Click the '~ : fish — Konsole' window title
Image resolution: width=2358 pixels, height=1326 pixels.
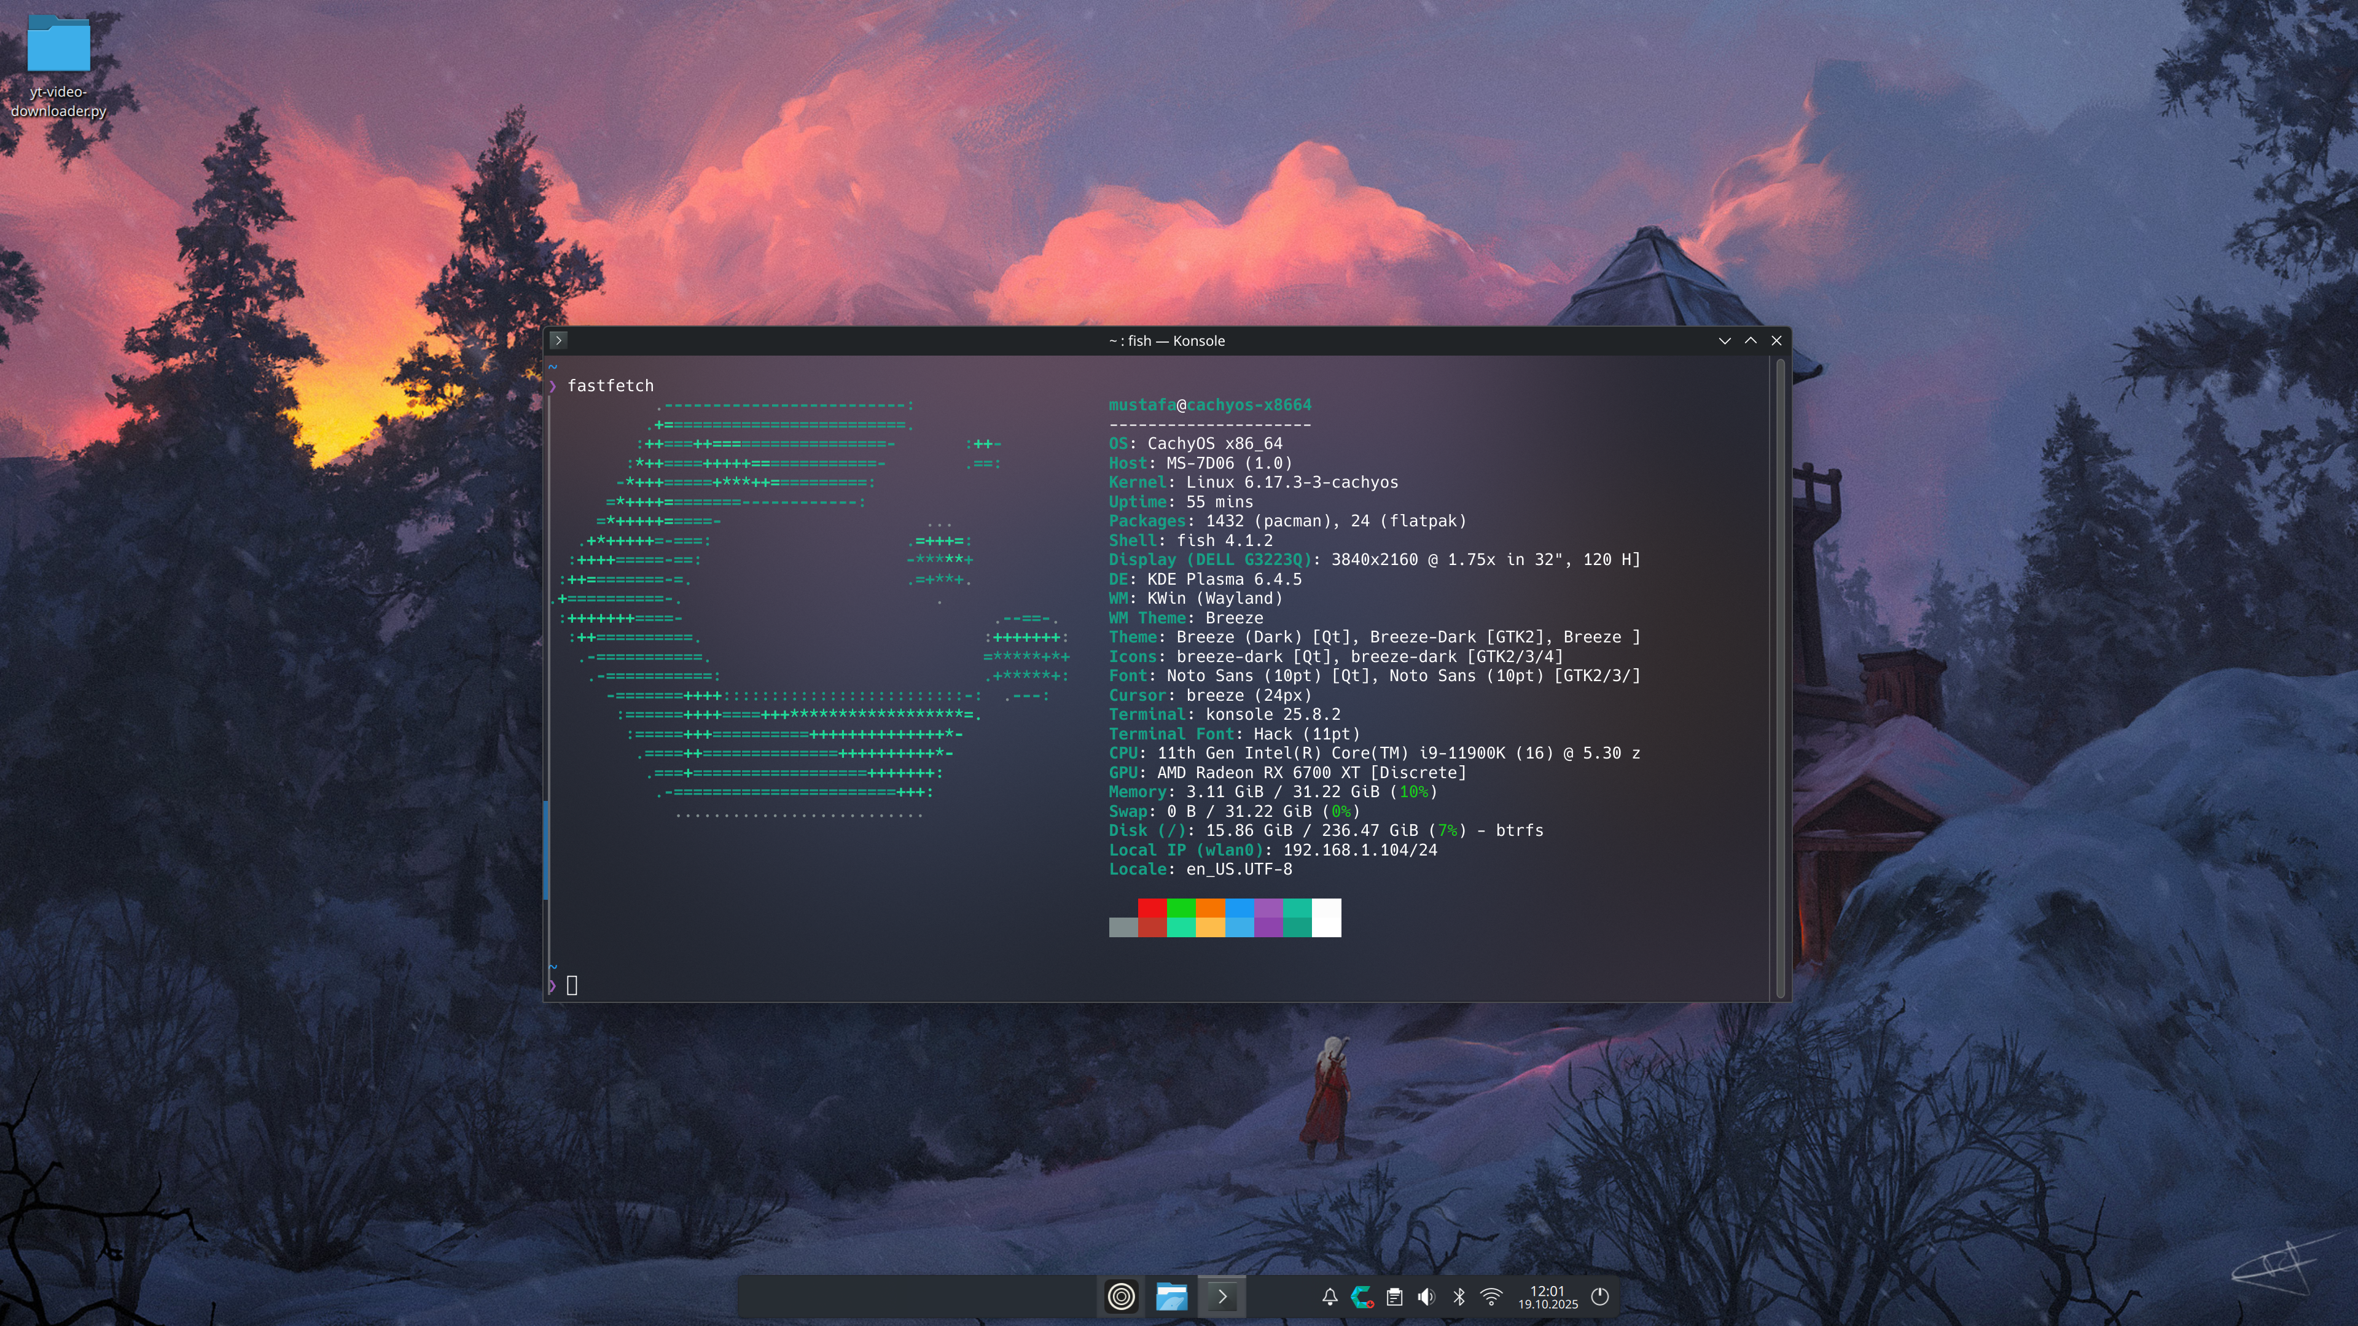(x=1167, y=340)
